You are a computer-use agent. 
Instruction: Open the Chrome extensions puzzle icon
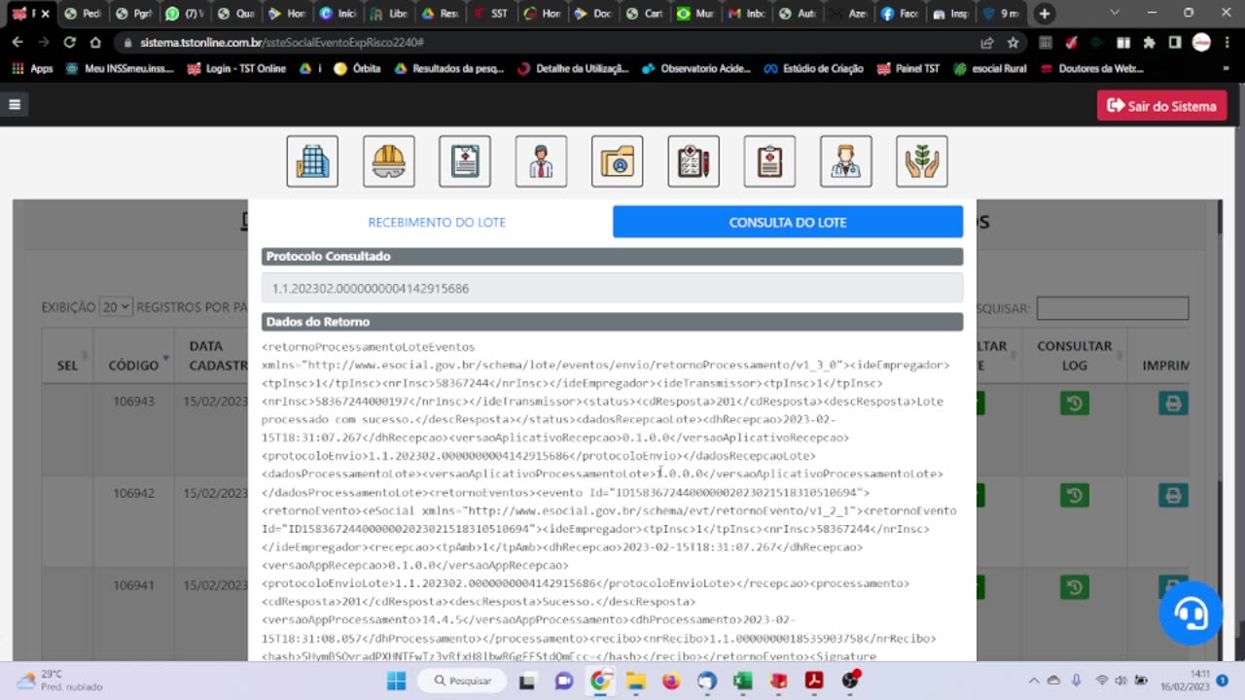pyautogui.click(x=1149, y=43)
